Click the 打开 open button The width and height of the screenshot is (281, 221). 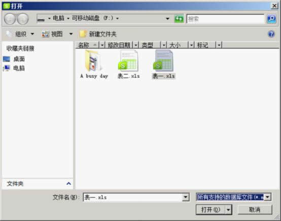pos(211,209)
